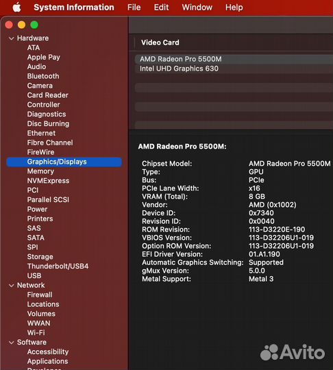Close the System Information window
The image size is (333, 370).
9,25
